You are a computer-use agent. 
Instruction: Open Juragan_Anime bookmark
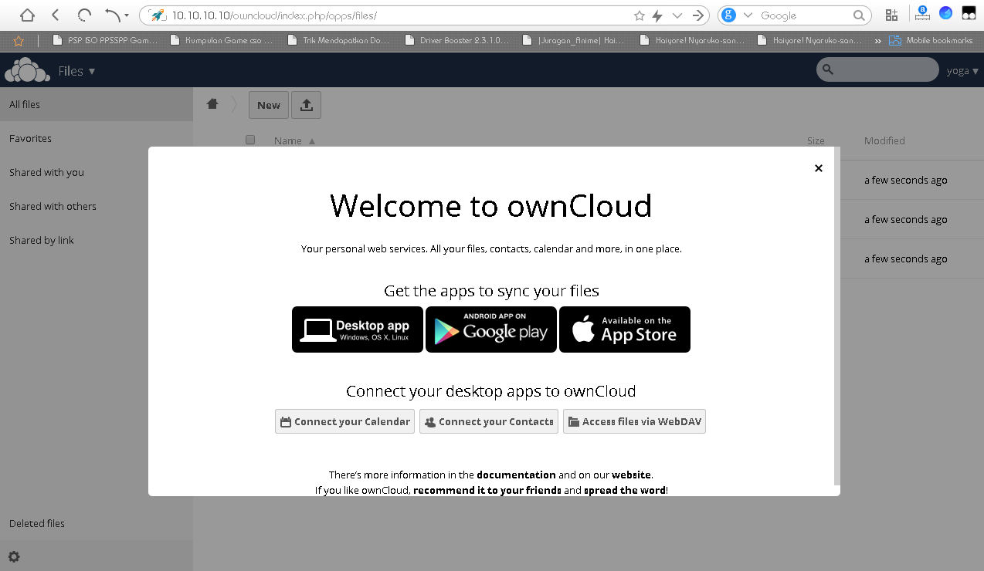coord(575,40)
